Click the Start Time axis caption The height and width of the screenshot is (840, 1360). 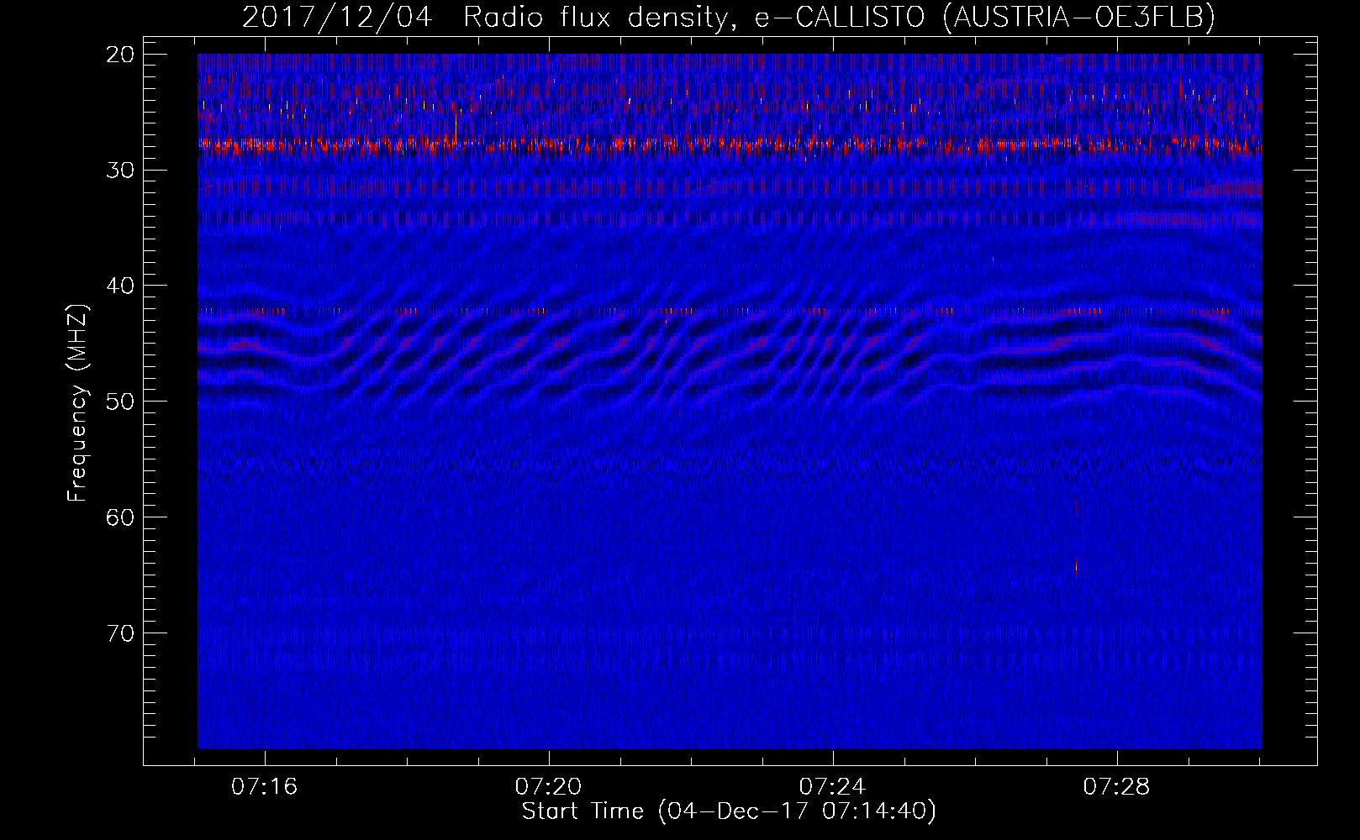coord(729,811)
